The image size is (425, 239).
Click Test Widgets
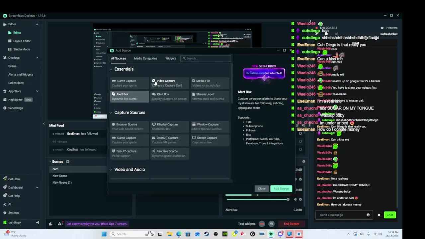click(x=247, y=224)
